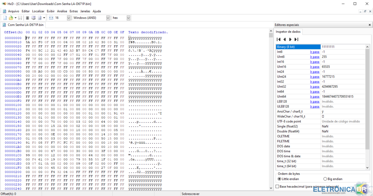Close the Editores especiais panel
This screenshot has height=196, width=373.
click(369, 25)
